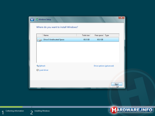Click the 60.0 GB total size value

point(87,39)
